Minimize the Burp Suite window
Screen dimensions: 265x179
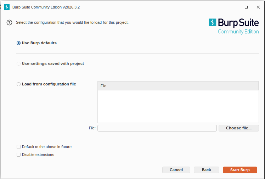point(234,7)
